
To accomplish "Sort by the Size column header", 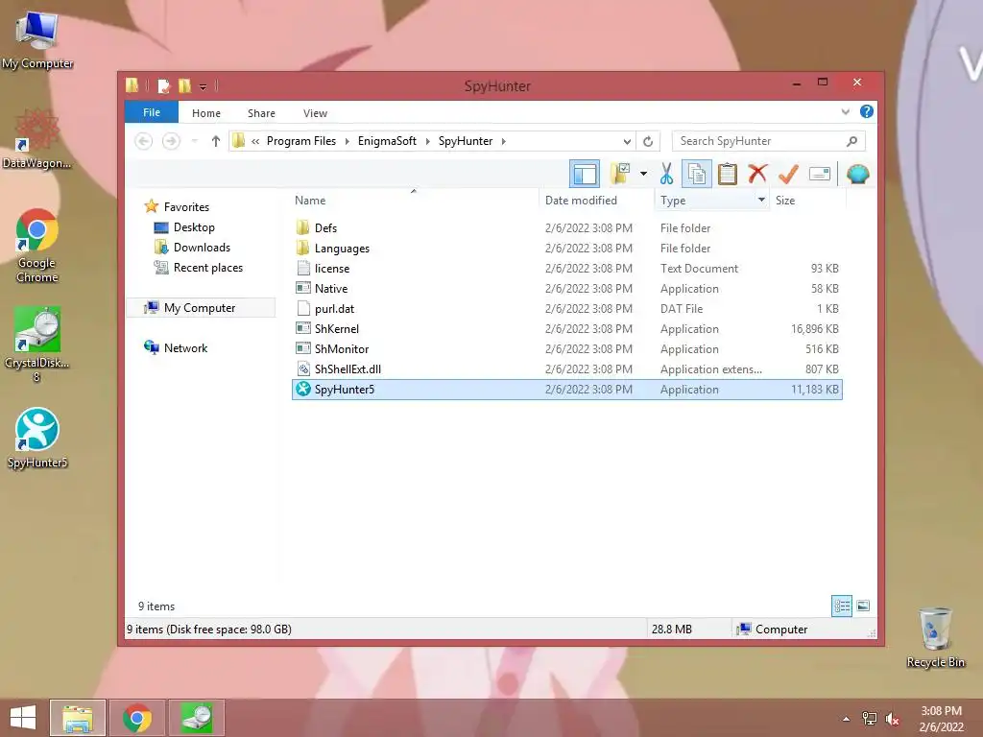I will click(785, 201).
